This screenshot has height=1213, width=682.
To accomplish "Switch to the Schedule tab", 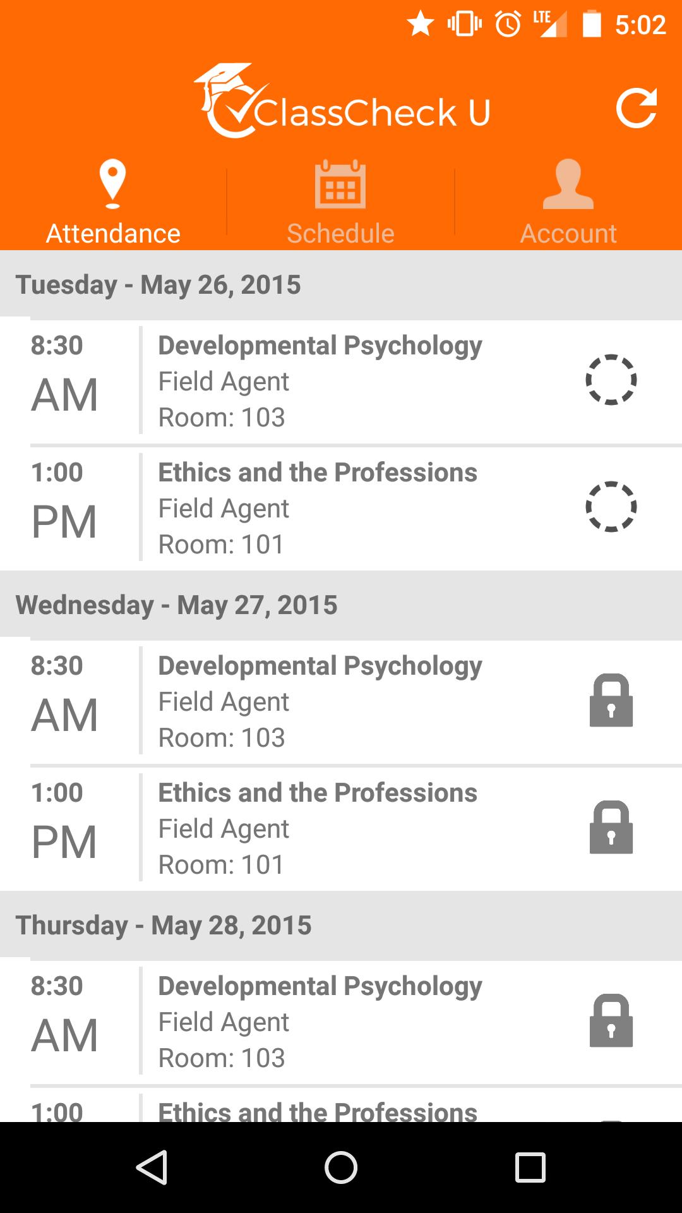I will (340, 202).
